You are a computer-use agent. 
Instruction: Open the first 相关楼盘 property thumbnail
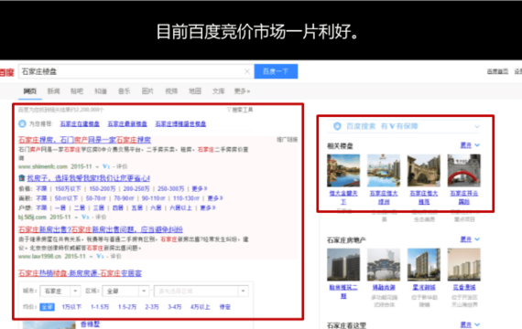point(343,171)
